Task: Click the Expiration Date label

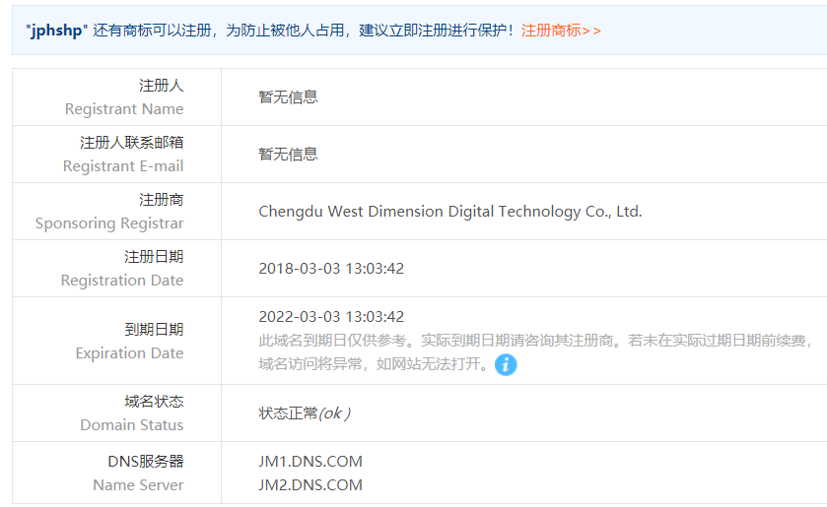Action: 129,353
